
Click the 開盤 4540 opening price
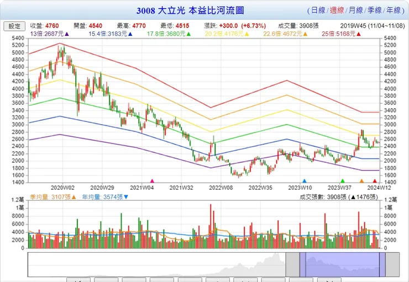point(88,26)
